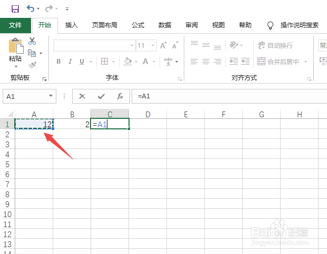327x254 pixels.
Task: Open the 公式 tab
Action: click(138, 25)
